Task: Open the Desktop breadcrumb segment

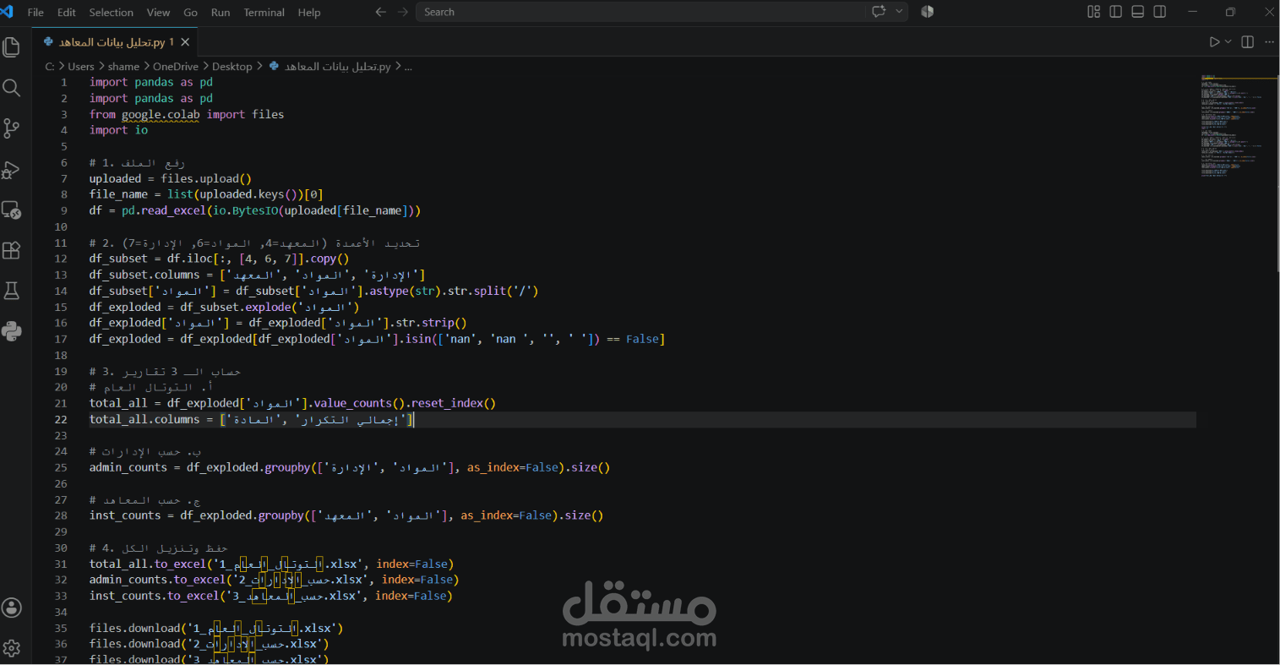Action: pyautogui.click(x=232, y=67)
